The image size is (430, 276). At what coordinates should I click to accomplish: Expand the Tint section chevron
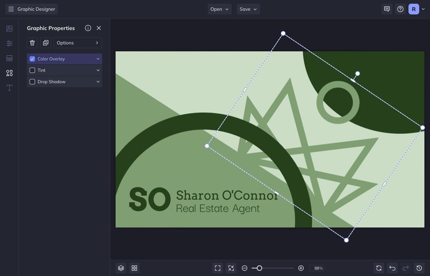pos(98,70)
